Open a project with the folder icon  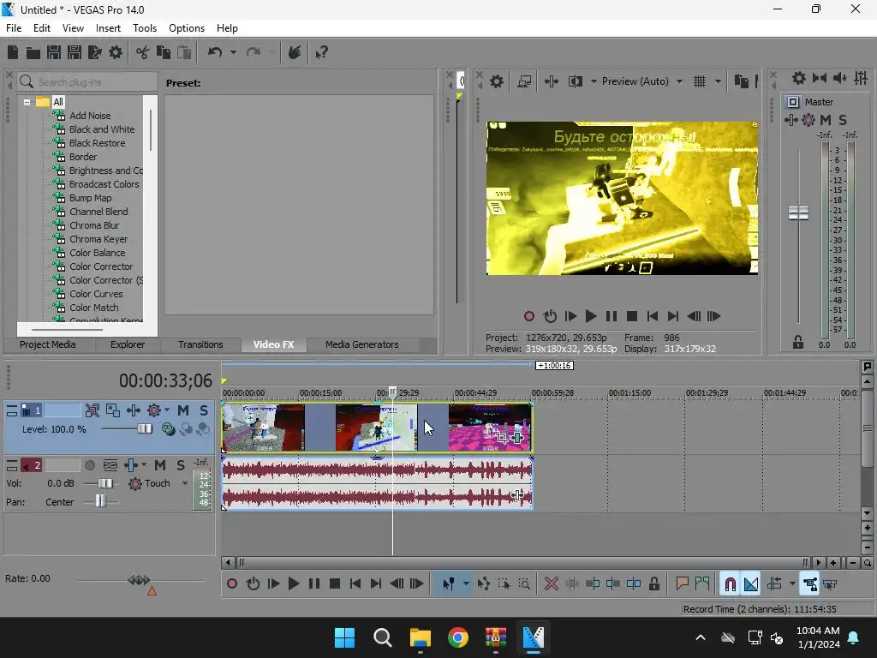[x=33, y=52]
